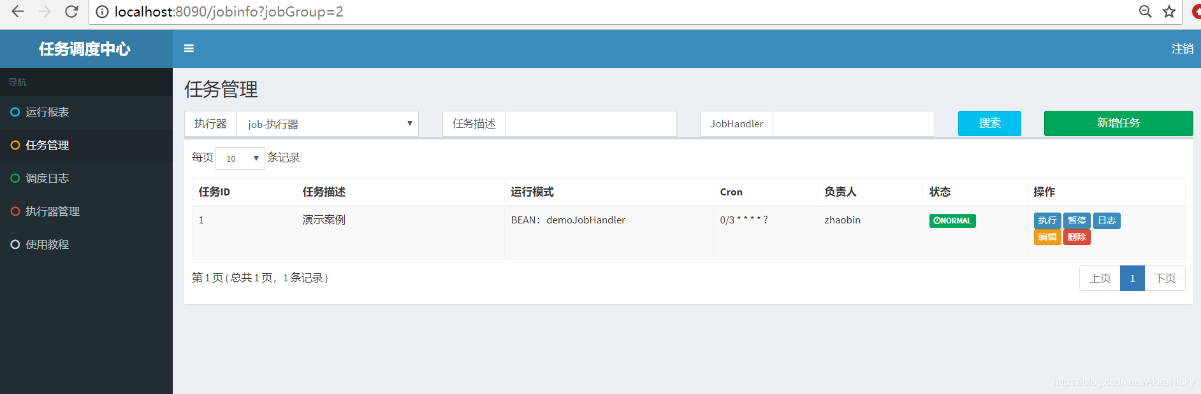The image size is (1201, 394).
Task: Click the orange 编辑 button
Action: (x=1047, y=237)
